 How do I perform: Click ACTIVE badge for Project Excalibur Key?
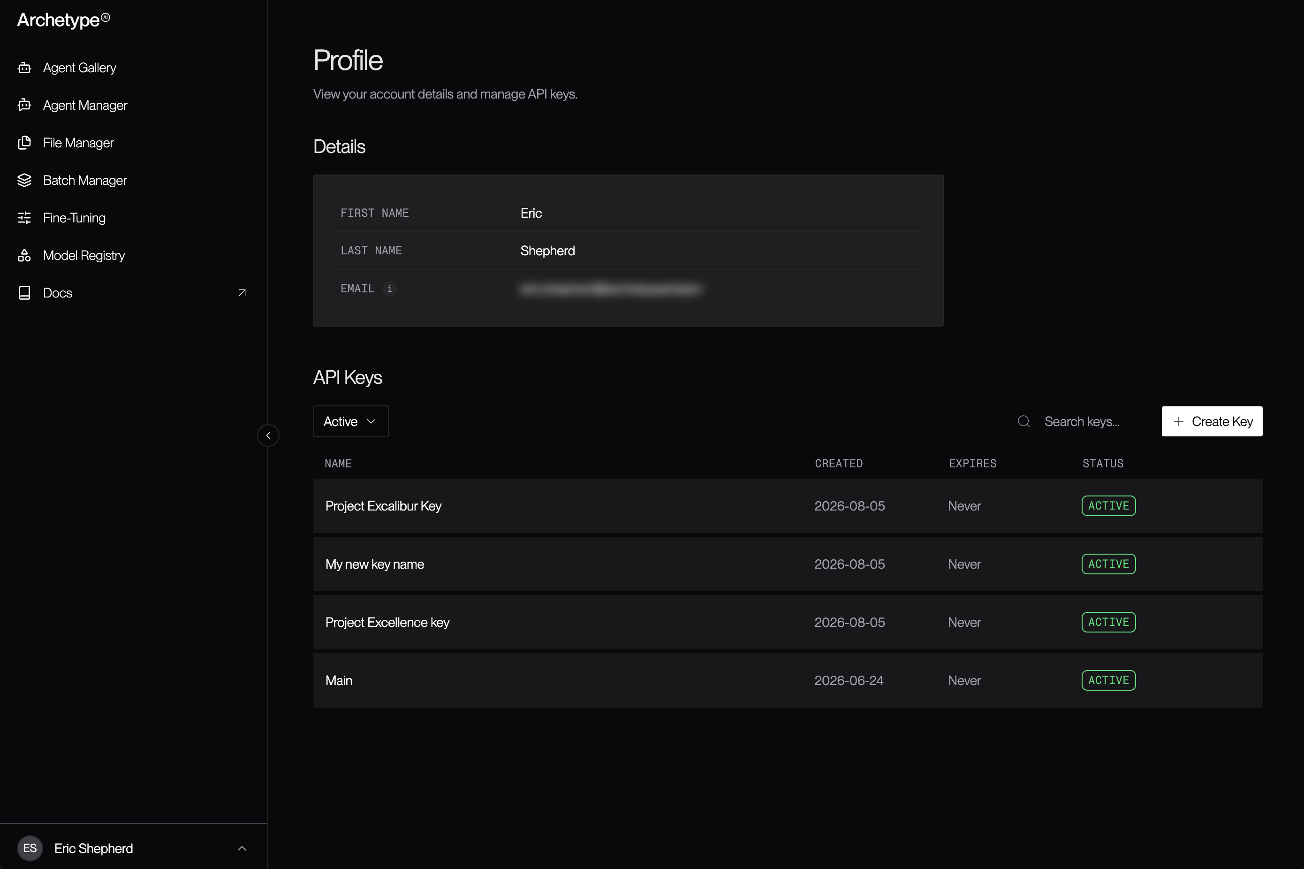click(x=1108, y=506)
